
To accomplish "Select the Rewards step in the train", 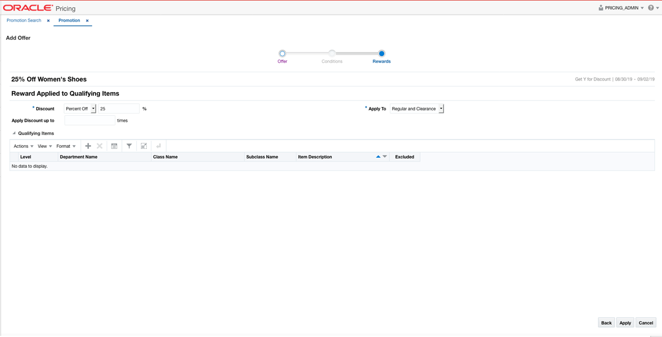I will (x=382, y=54).
